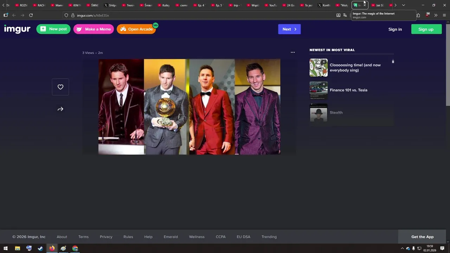
Task: Open the list all tabs dropdown
Action: pyautogui.click(x=404, y=5)
